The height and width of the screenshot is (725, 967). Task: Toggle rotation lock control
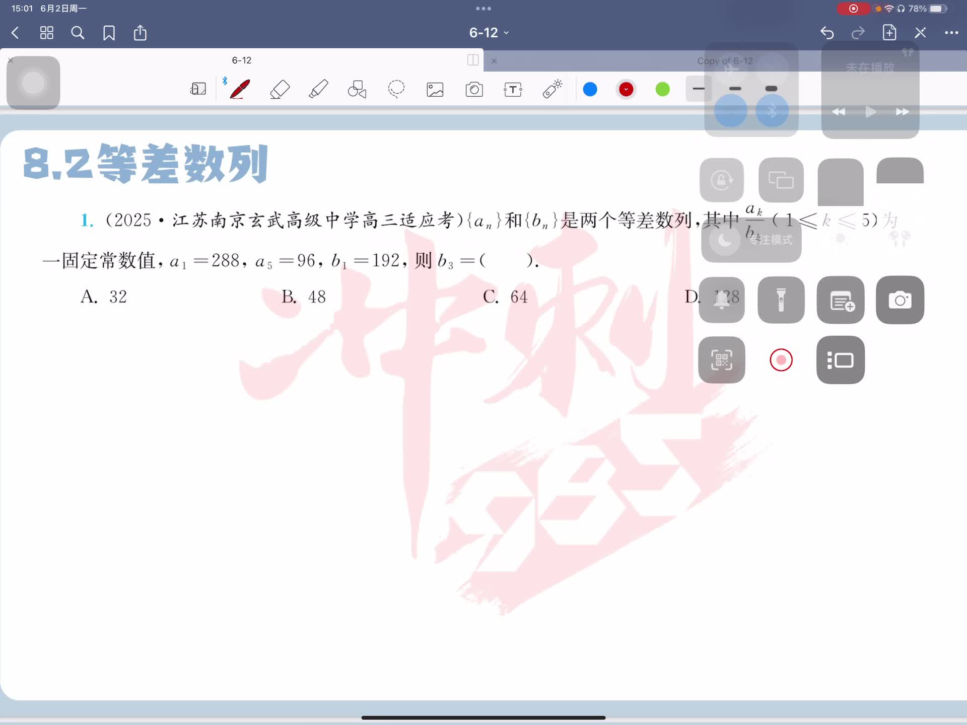721,180
